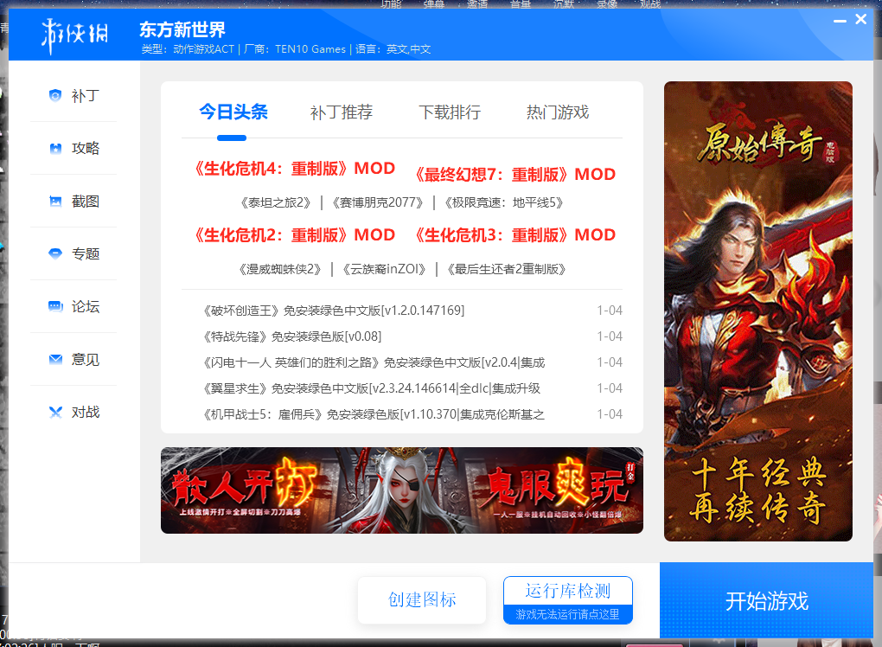Open the 专题 topics sidebar icon
The height and width of the screenshot is (647, 882).
point(55,253)
